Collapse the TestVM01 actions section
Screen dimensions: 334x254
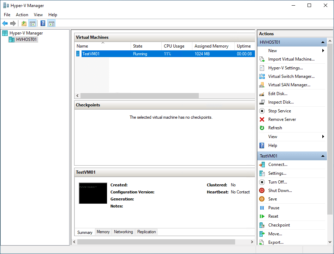[x=323, y=156]
